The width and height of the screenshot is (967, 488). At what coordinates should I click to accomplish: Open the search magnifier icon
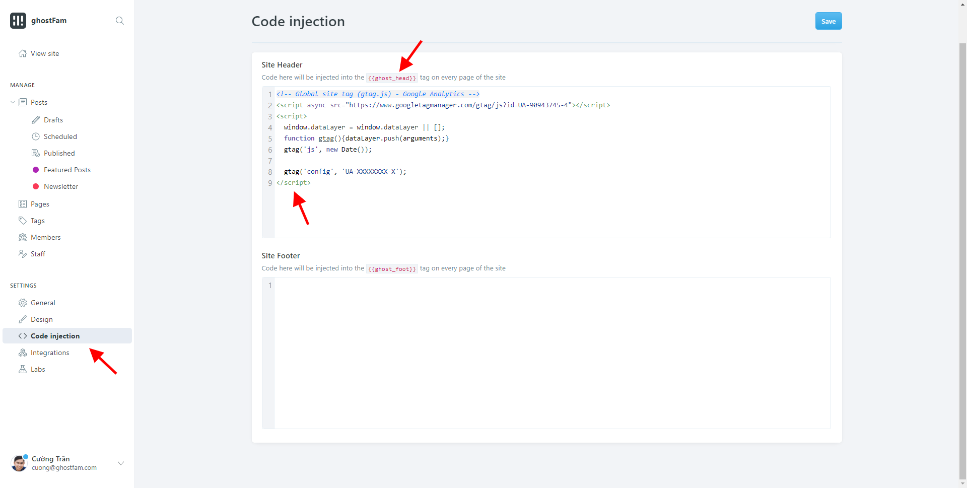(120, 21)
